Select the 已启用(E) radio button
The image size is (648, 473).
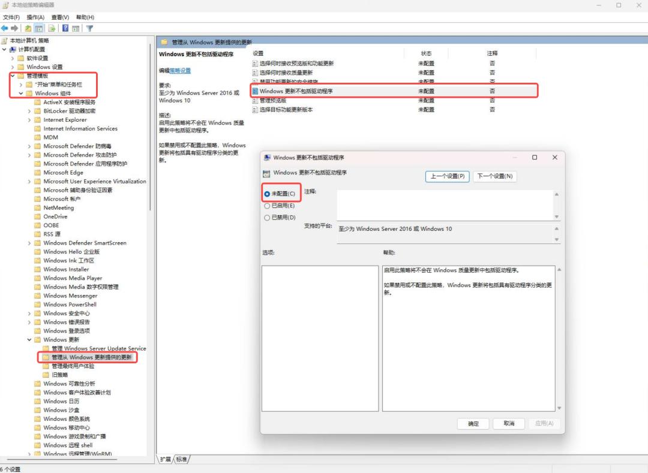click(267, 206)
